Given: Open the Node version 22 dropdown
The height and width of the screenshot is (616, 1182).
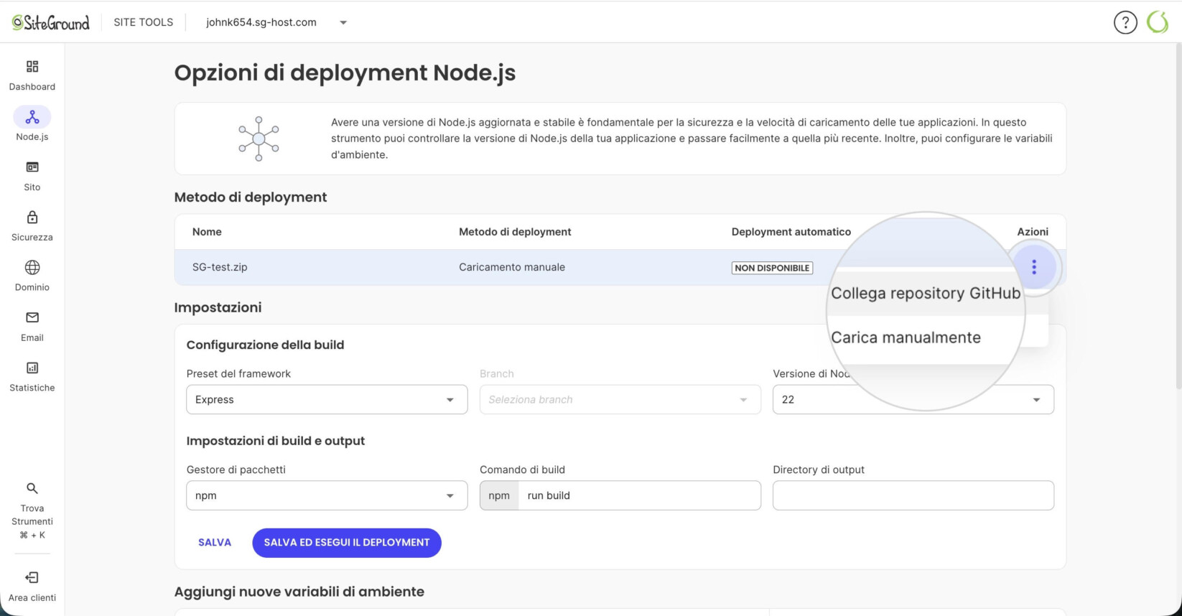Looking at the screenshot, I should (x=913, y=399).
